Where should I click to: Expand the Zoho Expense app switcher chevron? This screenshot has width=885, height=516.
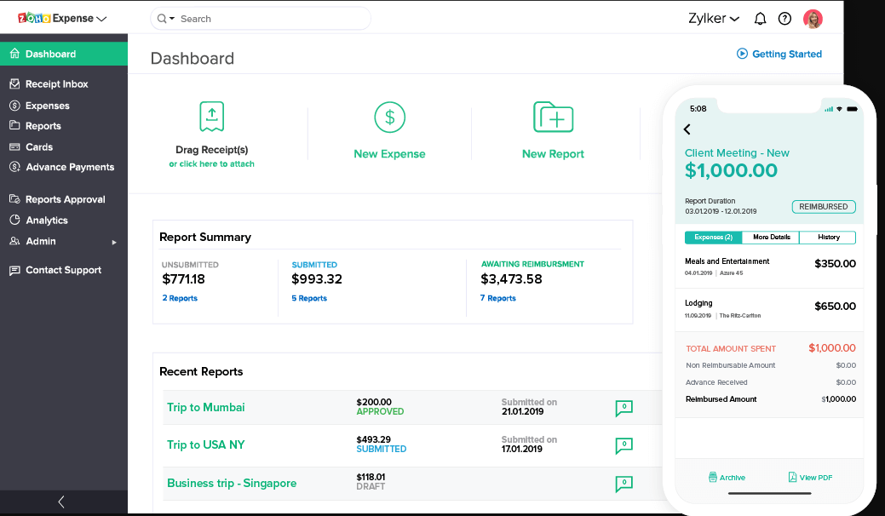tap(101, 19)
